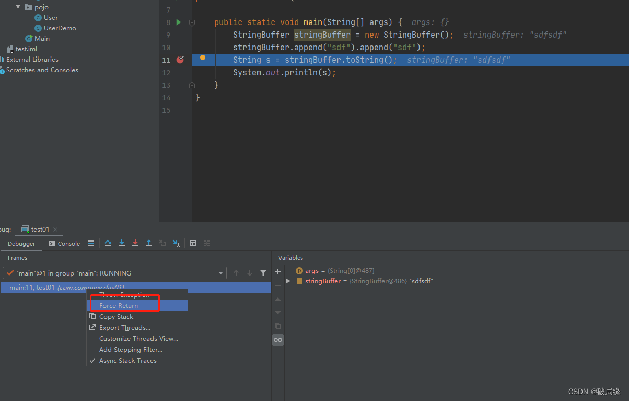Collapse the main method fold marker at line 8
The width and height of the screenshot is (629, 401).
coord(192,22)
